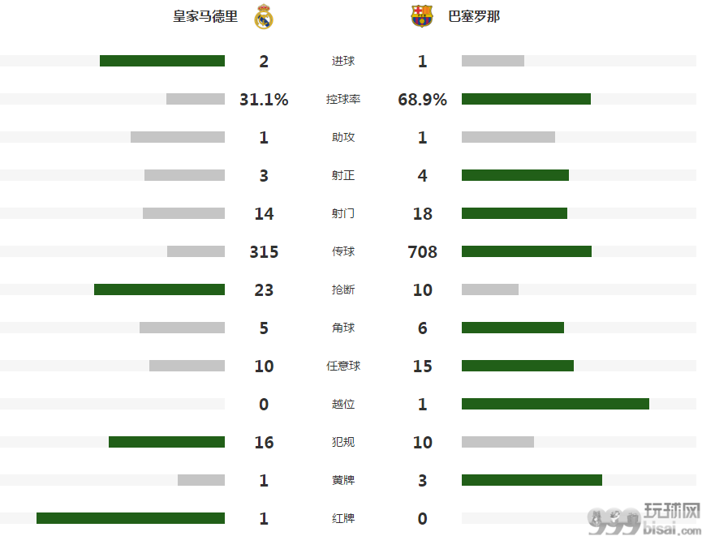Click Real Madrid's passes value 315
Viewport: 702px width, 536px height.
click(264, 251)
